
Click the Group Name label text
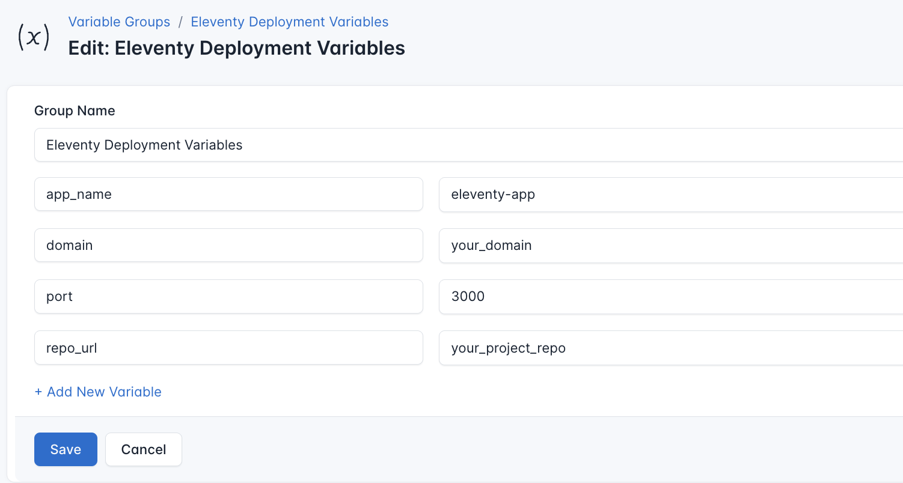pyautogui.click(x=75, y=111)
